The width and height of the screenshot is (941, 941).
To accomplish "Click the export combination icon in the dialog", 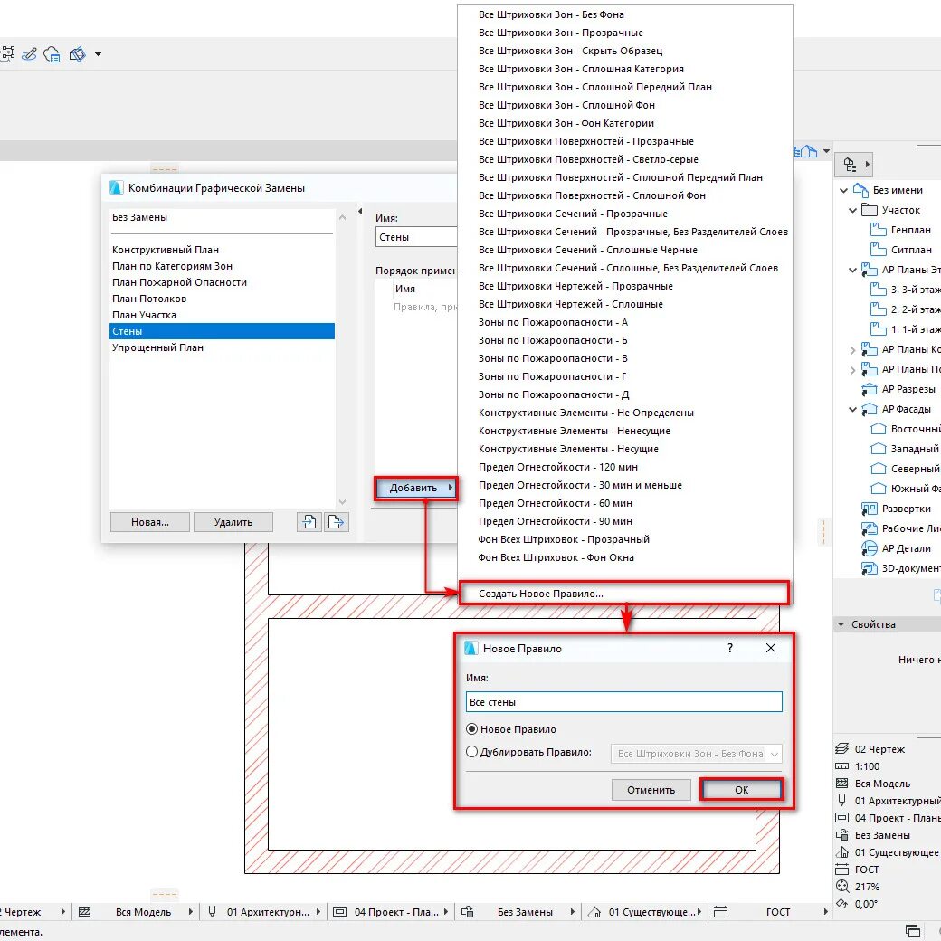I will click(336, 521).
